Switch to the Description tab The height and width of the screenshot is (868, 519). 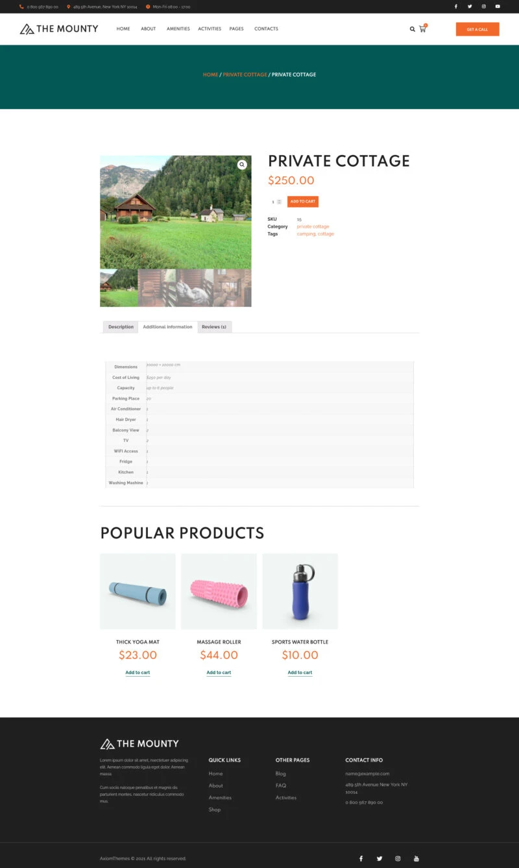tap(121, 327)
